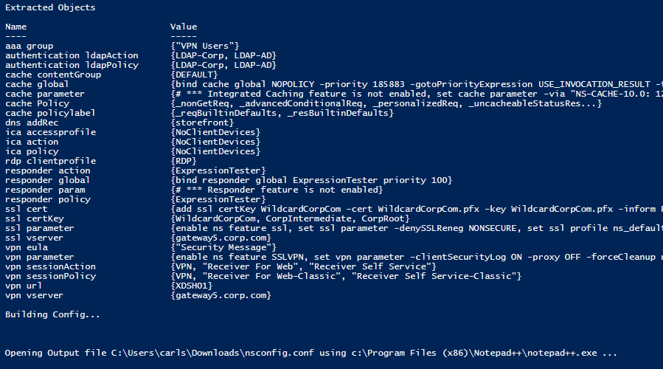Click the {"VPN Users"} value text
The height and width of the screenshot is (369, 663).
[x=205, y=46]
